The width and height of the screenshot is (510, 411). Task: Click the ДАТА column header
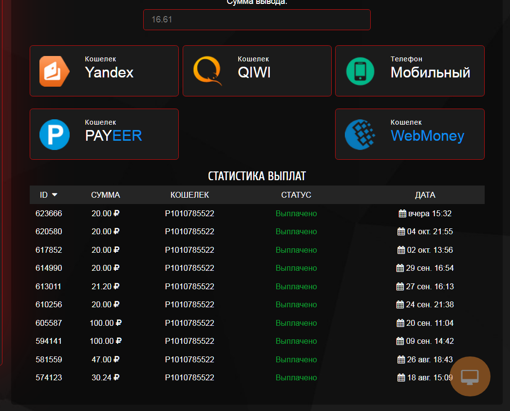click(425, 195)
